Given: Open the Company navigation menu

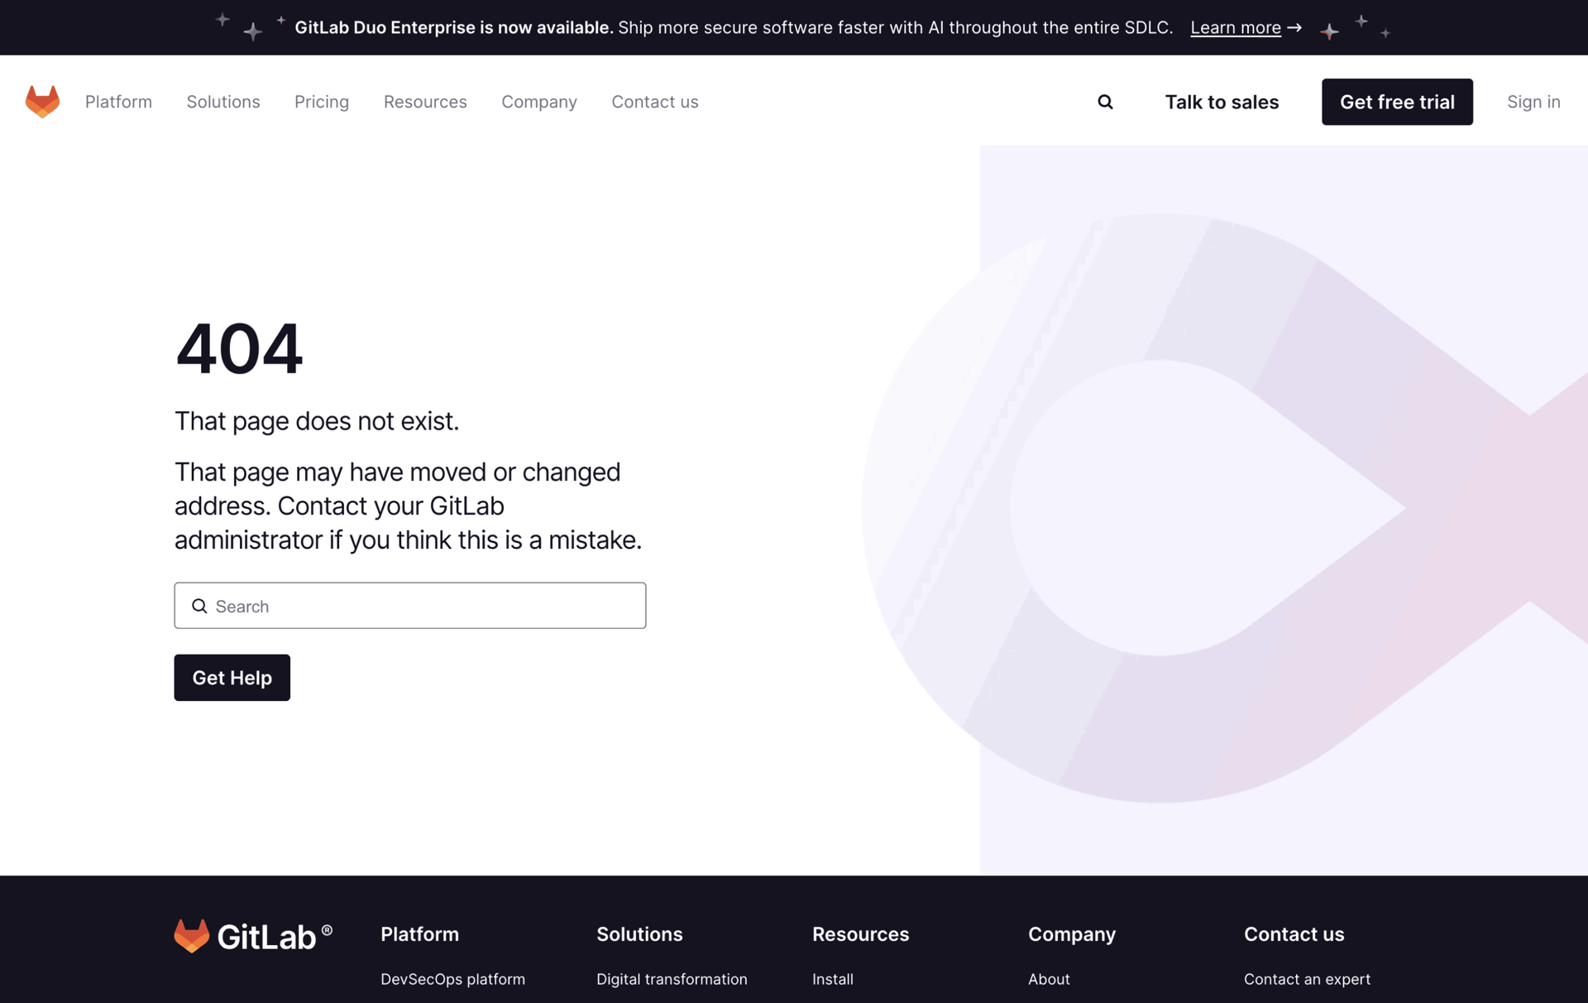Looking at the screenshot, I should [539, 102].
